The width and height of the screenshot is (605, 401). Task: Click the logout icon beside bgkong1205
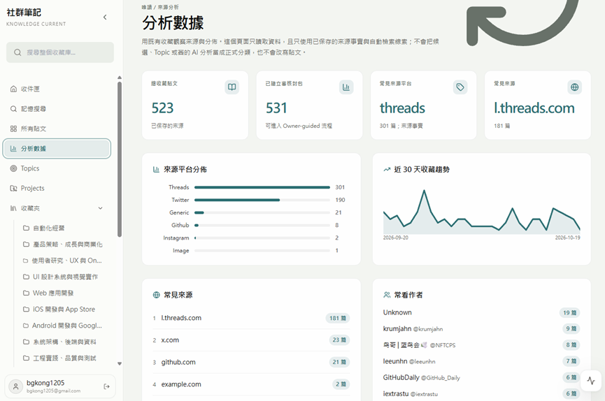click(x=106, y=386)
